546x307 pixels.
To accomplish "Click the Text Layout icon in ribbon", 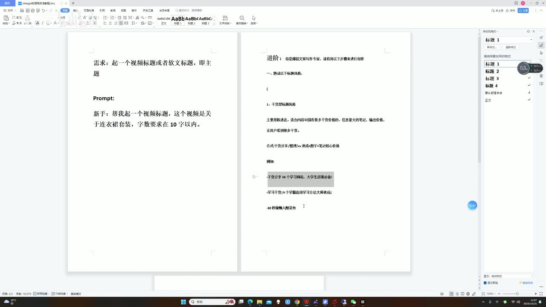I will point(225,18).
